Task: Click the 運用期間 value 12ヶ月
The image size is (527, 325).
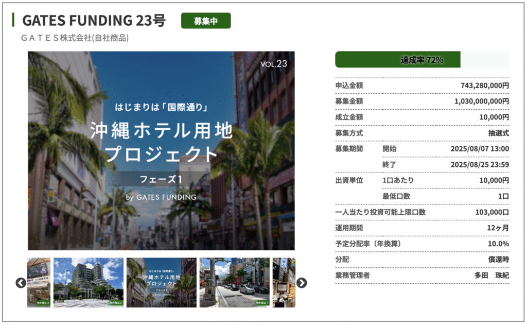Action: coord(498,228)
